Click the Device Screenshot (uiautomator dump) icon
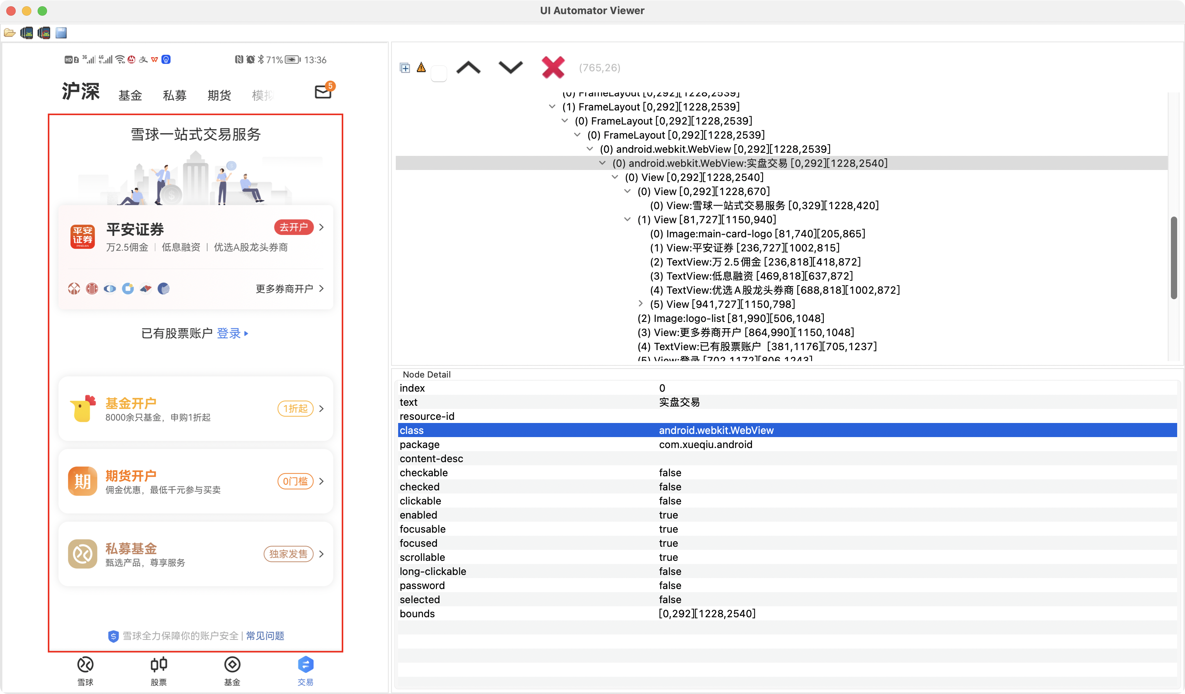Screen dimensions: 1185x694 click(27, 33)
